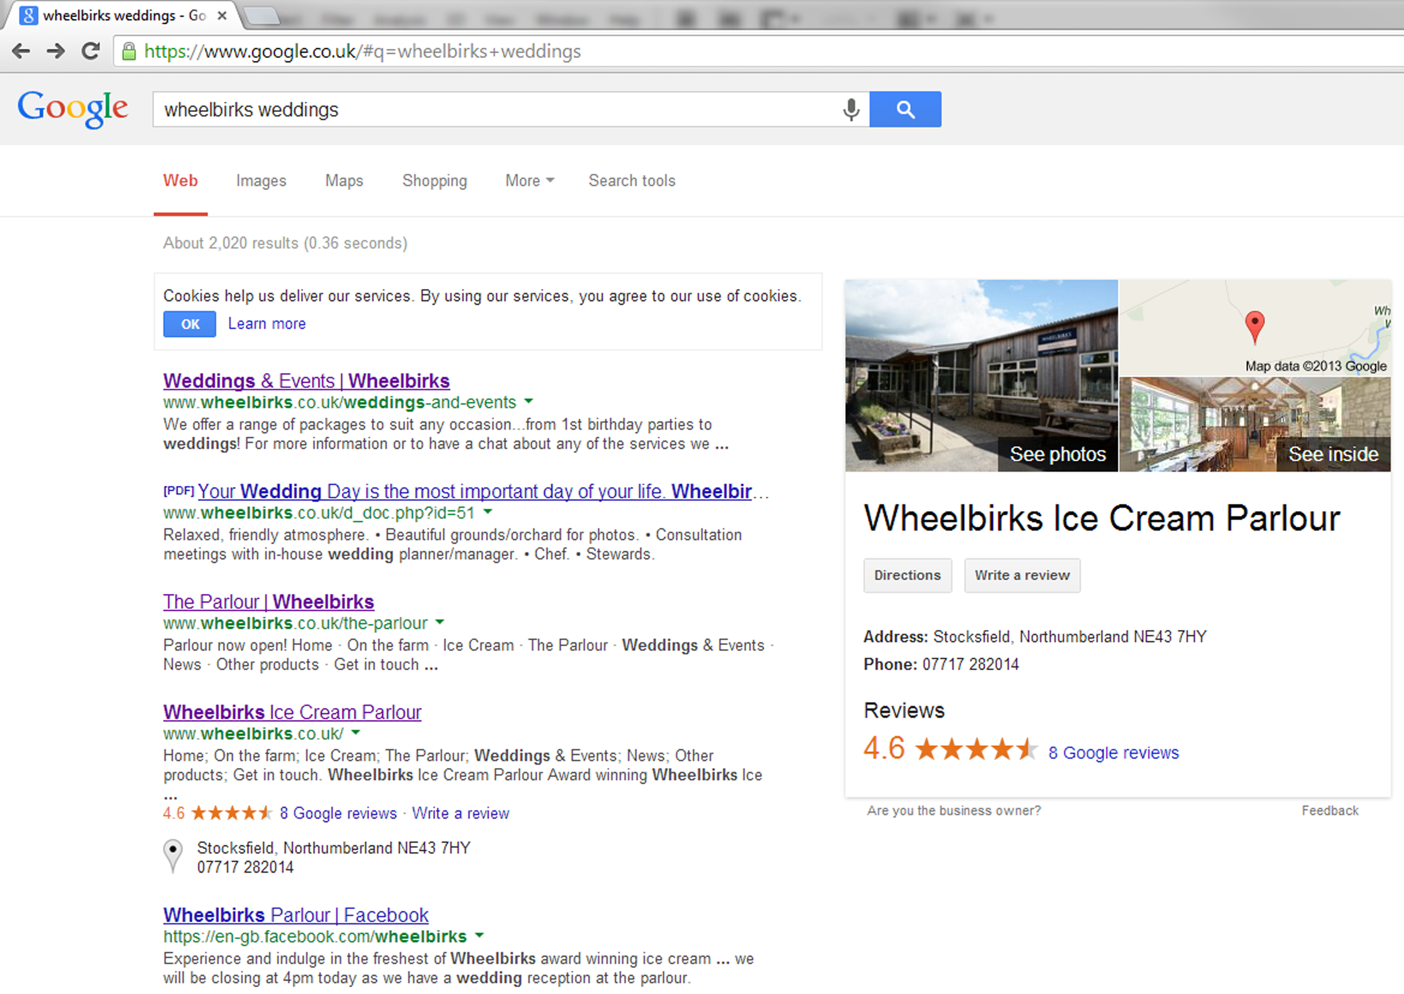This screenshot has height=994, width=1404.
Task: Switch to the Images tab
Action: 261,181
